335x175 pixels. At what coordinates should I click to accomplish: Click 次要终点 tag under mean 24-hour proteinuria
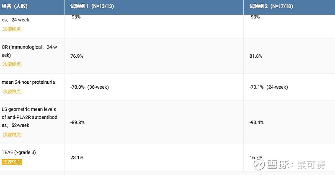pyautogui.click(x=12, y=91)
